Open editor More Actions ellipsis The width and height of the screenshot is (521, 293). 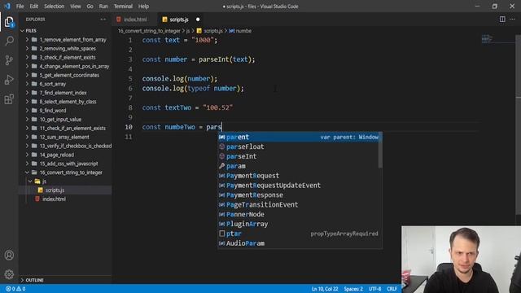[x=512, y=20]
